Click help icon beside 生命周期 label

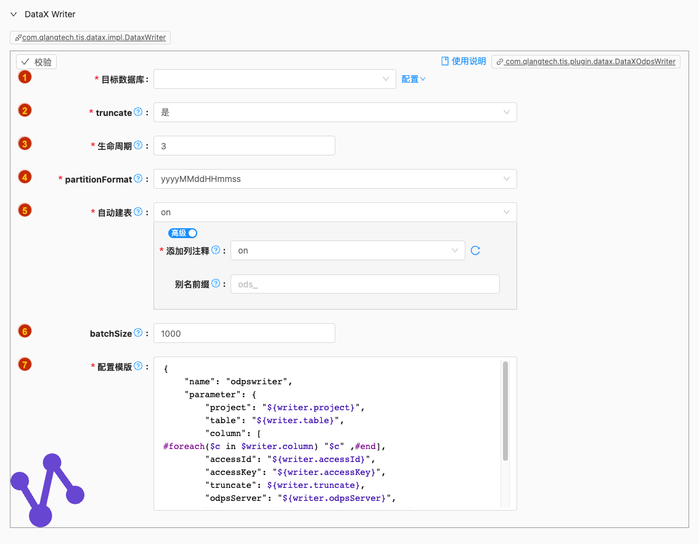pyautogui.click(x=138, y=146)
